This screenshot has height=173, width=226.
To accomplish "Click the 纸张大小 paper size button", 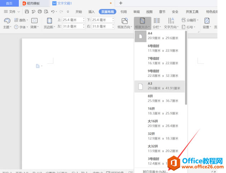I will [x=142, y=23].
